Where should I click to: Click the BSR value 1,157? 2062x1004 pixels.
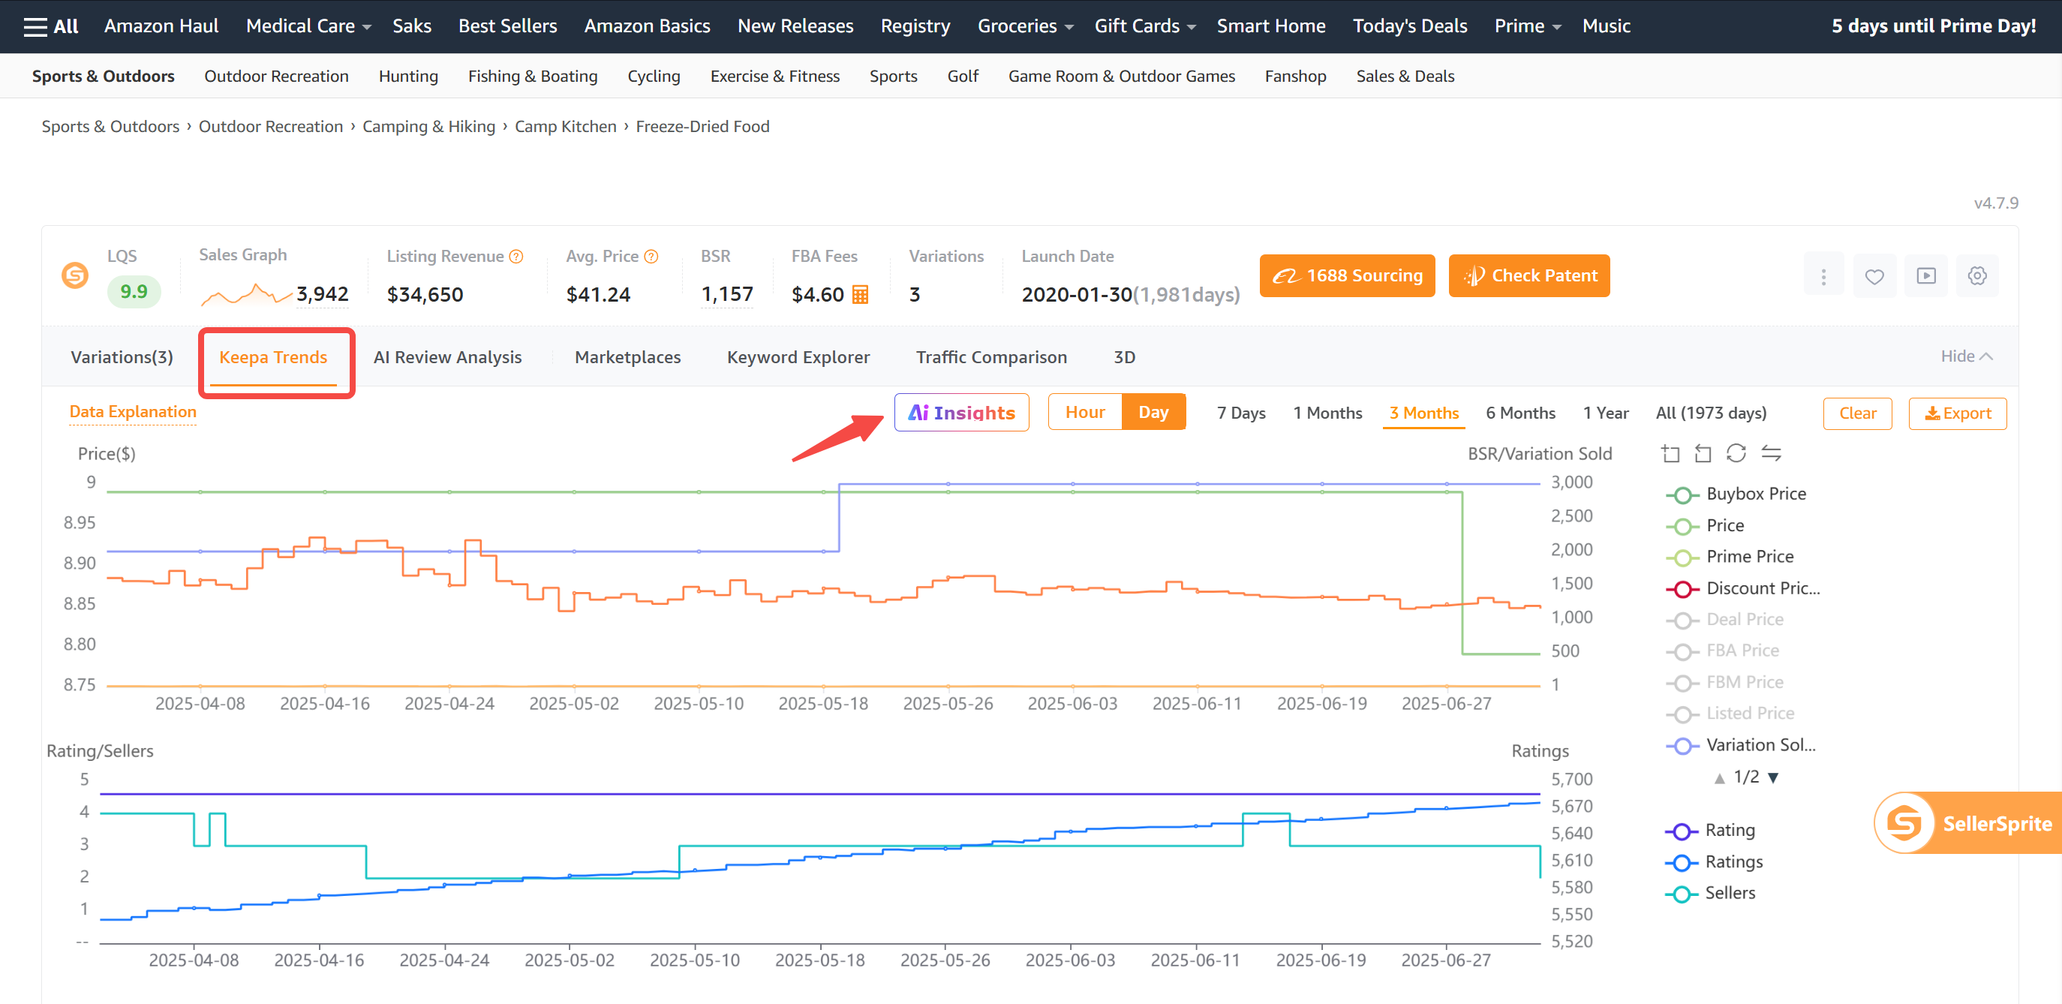pyautogui.click(x=727, y=295)
